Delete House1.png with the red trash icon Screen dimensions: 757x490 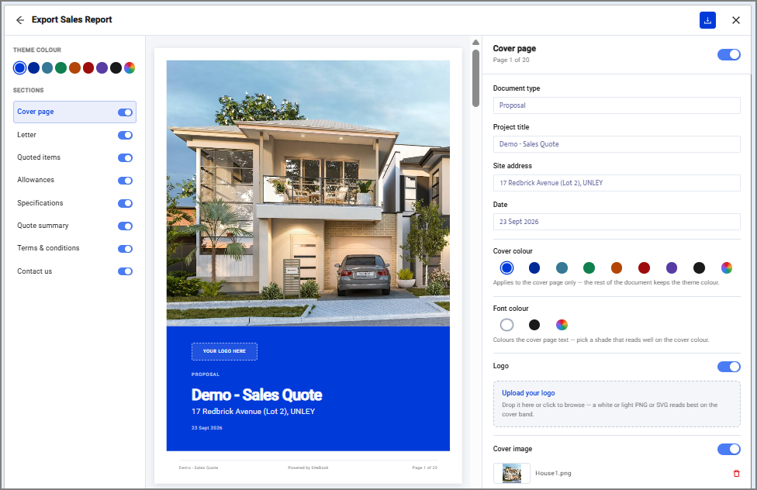(x=736, y=473)
